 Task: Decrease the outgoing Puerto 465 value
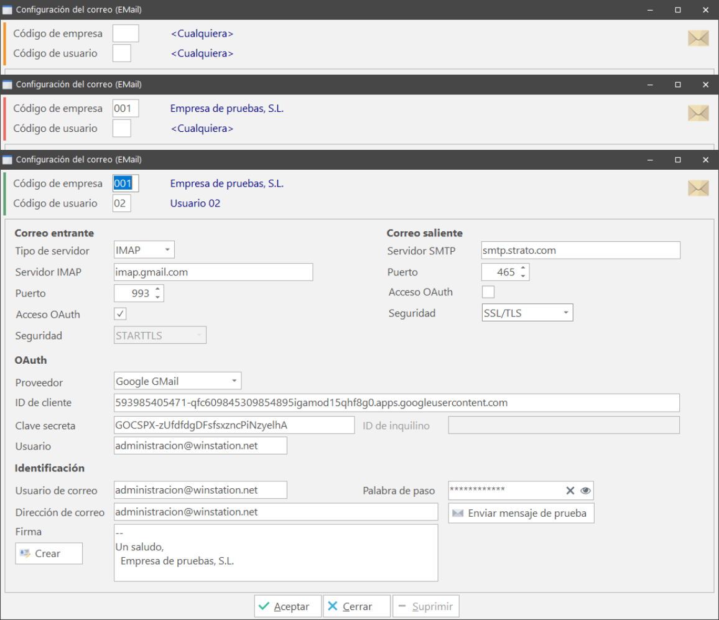click(x=523, y=276)
